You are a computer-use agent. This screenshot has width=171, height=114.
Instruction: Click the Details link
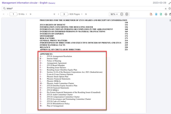[x=52, y=3]
